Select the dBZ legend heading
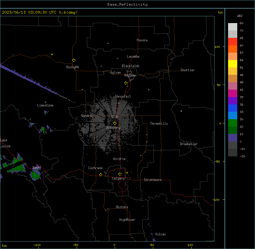The height and width of the screenshot is (249, 255). tap(240, 16)
